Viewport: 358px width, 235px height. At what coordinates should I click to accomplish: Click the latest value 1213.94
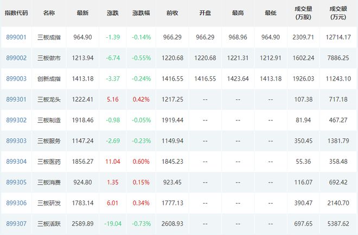pyautogui.click(x=82, y=58)
